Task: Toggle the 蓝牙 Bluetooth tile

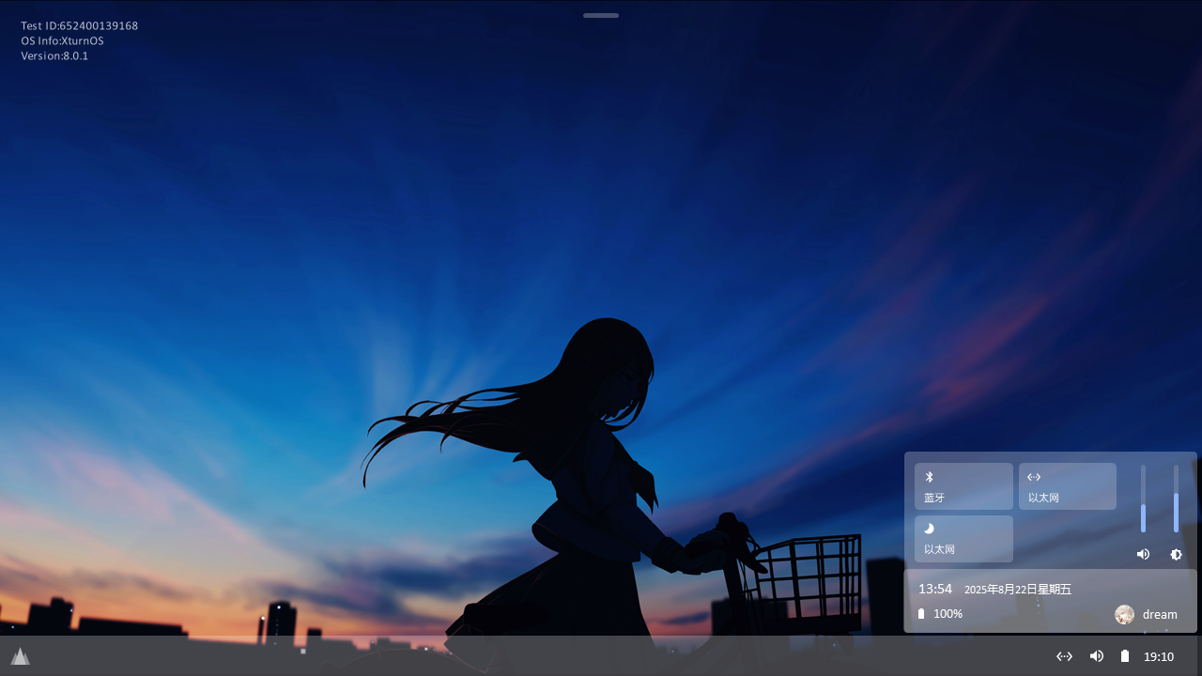Action: click(x=963, y=486)
